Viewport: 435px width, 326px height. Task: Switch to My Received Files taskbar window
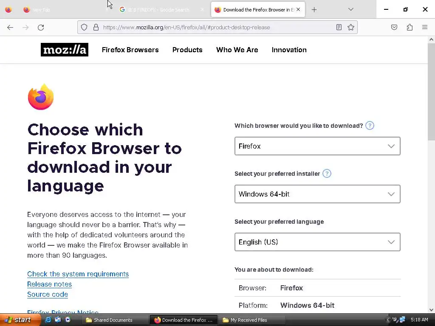pos(252,320)
